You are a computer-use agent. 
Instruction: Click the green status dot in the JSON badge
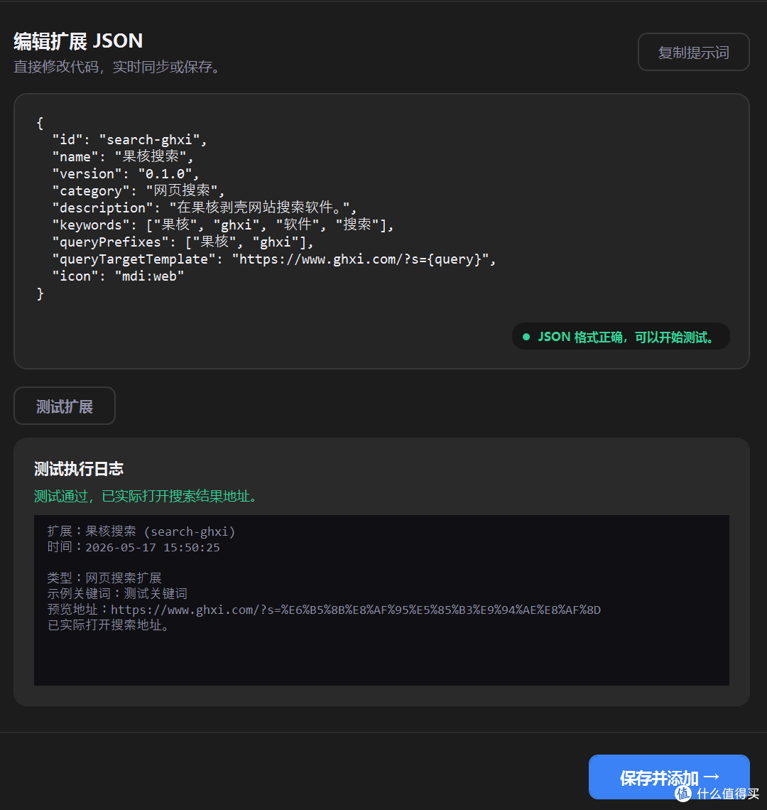click(x=526, y=337)
